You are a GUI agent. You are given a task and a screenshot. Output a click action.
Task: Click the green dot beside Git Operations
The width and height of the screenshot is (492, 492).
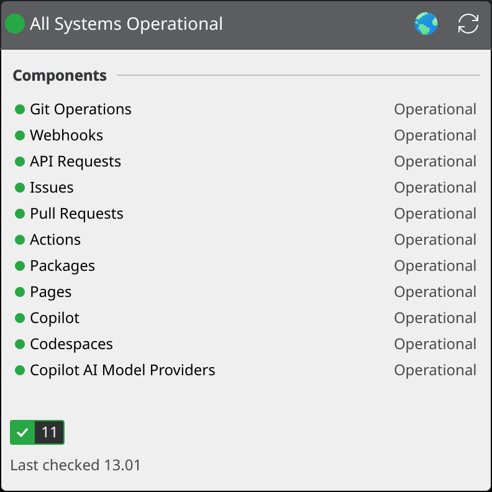[x=20, y=109]
